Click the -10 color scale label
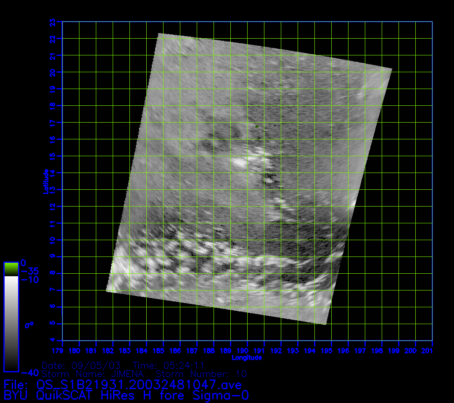This screenshot has width=454, height=403. click(x=29, y=280)
